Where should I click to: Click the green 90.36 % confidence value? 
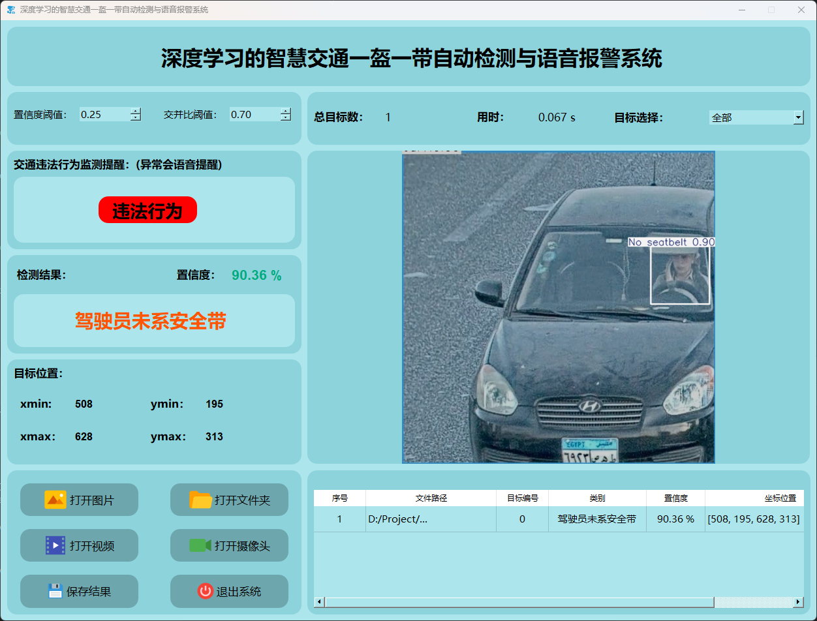pos(256,275)
